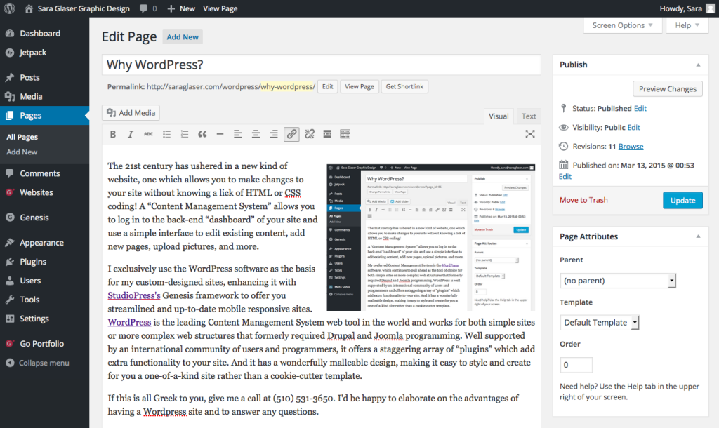
Task: Edit the page Status
Action: pyautogui.click(x=640, y=108)
